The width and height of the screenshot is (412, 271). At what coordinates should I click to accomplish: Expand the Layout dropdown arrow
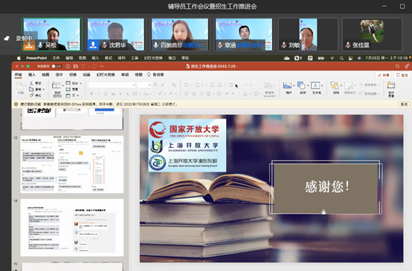pyautogui.click(x=80, y=83)
